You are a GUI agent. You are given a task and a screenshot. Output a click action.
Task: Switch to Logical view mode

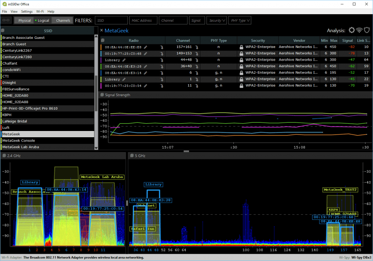pyautogui.click(x=42, y=21)
